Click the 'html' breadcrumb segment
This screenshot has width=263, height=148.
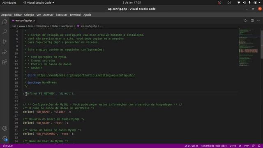tap(31, 26)
